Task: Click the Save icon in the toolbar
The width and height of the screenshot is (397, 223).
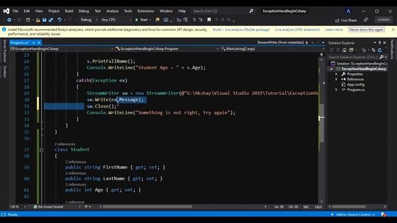Action: (44, 20)
